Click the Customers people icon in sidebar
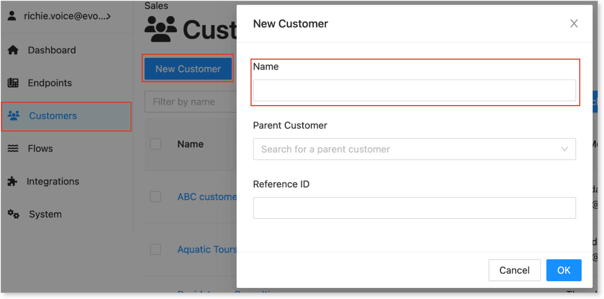The image size is (604, 299). tap(14, 116)
